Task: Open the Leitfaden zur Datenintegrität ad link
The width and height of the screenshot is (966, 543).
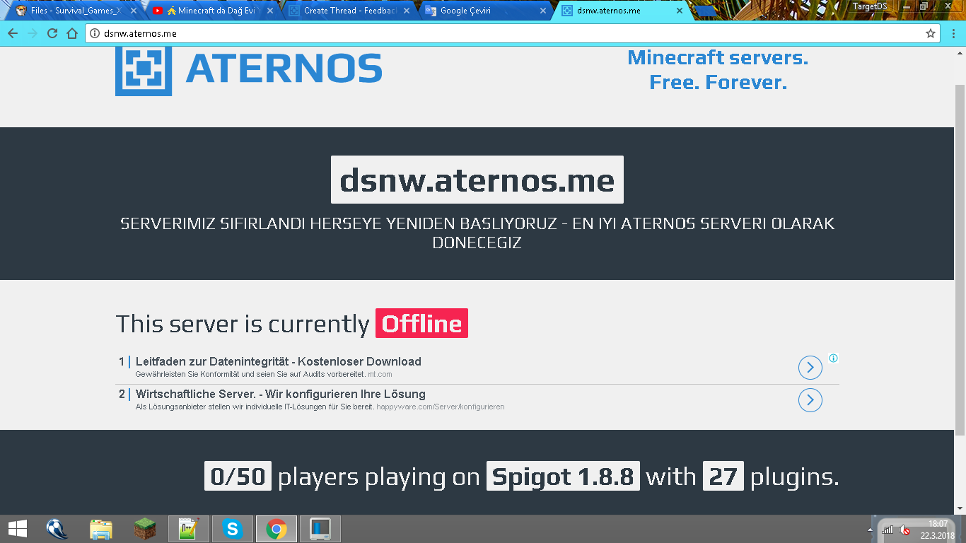Action: coord(279,361)
